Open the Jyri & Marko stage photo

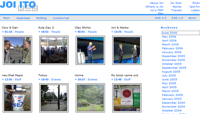pos(127,50)
